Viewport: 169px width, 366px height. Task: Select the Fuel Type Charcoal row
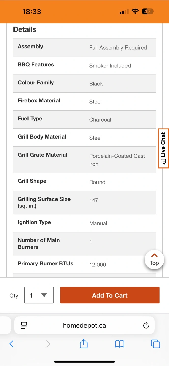pyautogui.click(x=84, y=119)
